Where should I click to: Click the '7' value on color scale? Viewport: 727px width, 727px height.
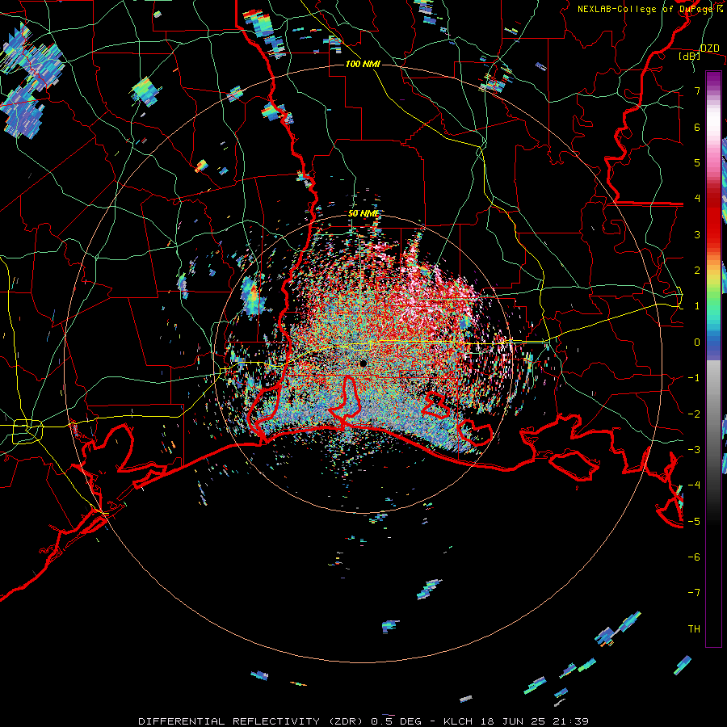[697, 90]
